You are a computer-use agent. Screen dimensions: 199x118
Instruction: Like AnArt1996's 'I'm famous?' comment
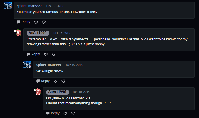46,54
